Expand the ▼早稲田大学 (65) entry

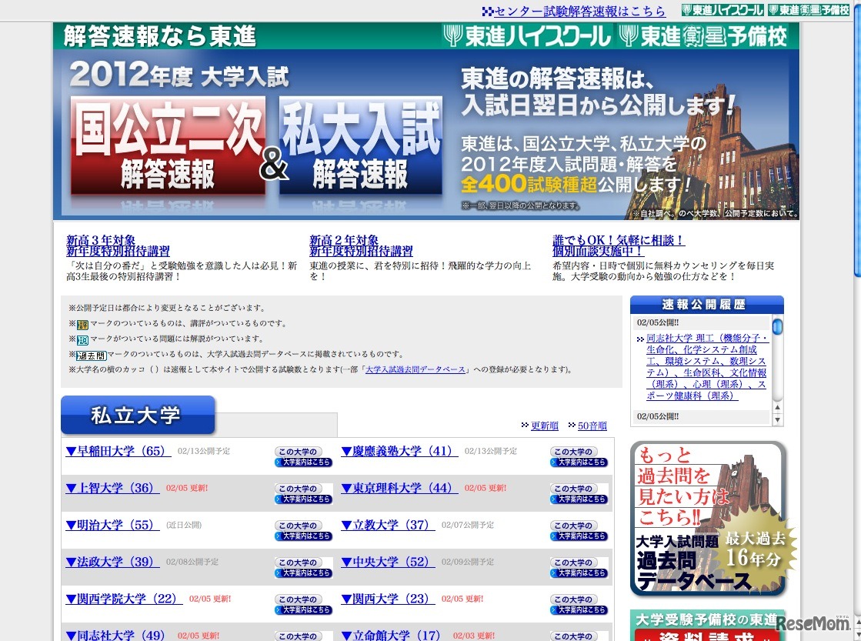point(118,451)
